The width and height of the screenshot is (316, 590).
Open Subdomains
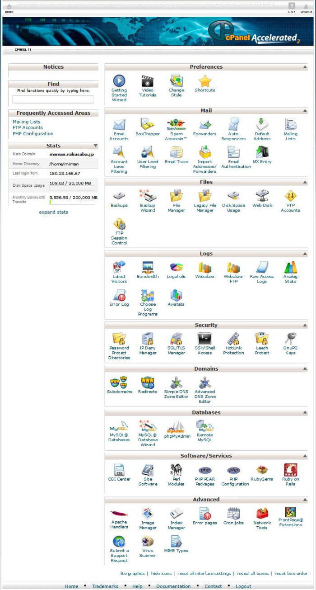point(119,382)
